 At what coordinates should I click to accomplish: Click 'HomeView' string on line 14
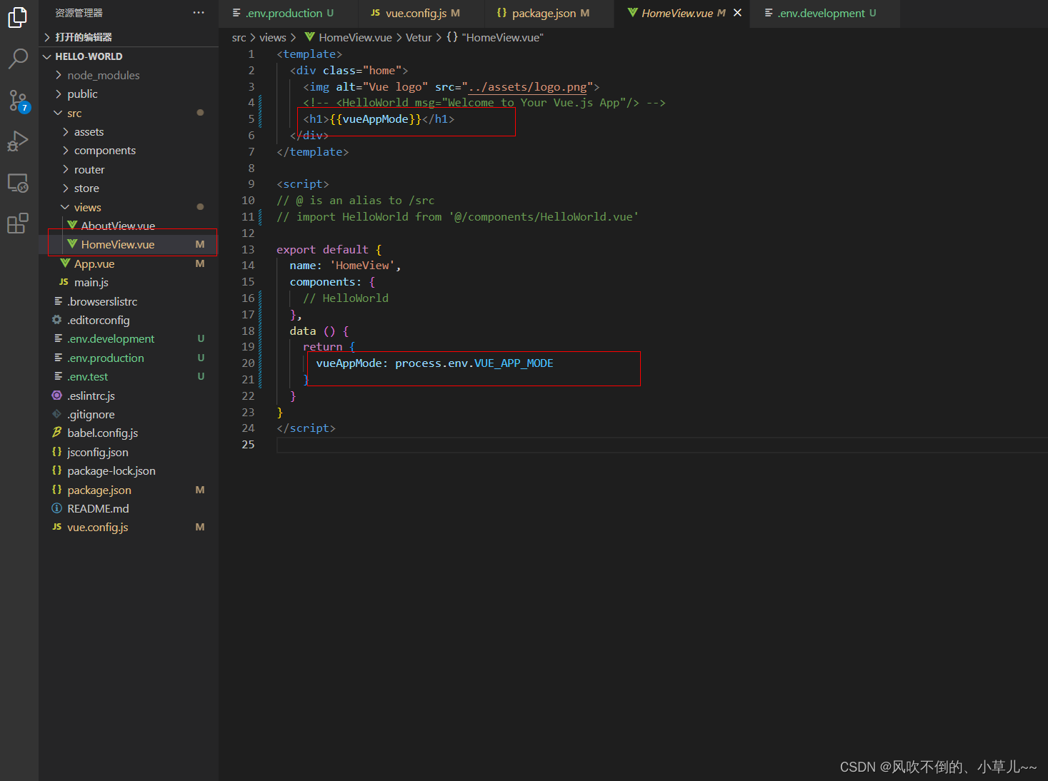(x=362, y=266)
